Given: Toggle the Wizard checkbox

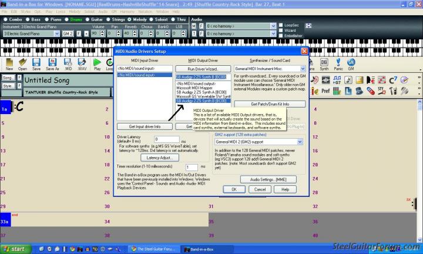Looking at the screenshot, I should (281, 30).
